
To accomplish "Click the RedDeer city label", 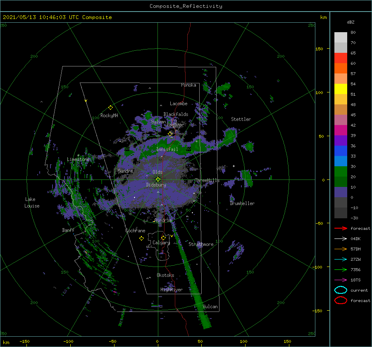I will coord(175,125).
